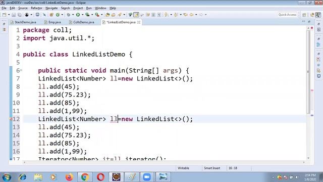
Task: Open the Edit menu
Action: pyautogui.click(x=12, y=8)
